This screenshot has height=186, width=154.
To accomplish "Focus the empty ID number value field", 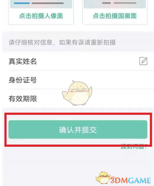I will tap(95, 80).
